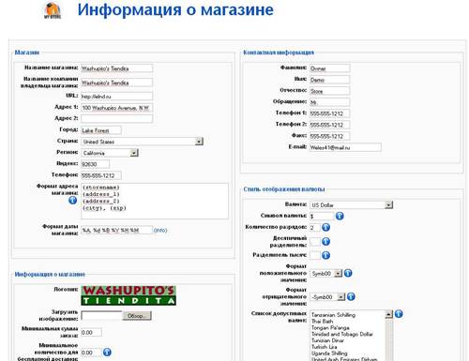Open the info icon for the minimum amount for free shipping
Viewport: 469px width, 361px height.
click(107, 353)
